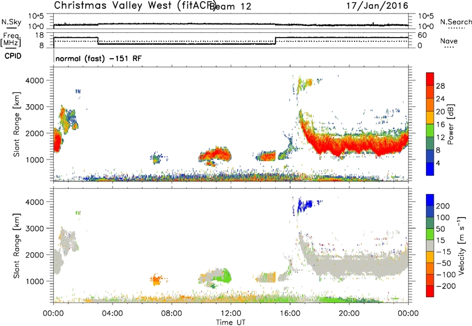Click the 'N.Search' legend label
The width and height of the screenshot is (472, 326).
(x=455, y=22)
